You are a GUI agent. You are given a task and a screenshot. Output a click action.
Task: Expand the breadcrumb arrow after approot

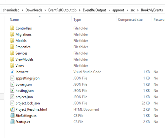click(x=127, y=10)
